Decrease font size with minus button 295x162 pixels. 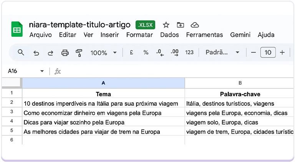pos(253,52)
